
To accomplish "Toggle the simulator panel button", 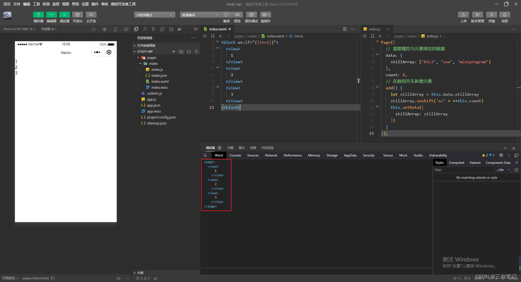I will coord(38,15).
